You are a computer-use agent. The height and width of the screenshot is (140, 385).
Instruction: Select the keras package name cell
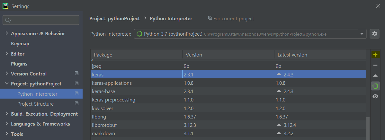pyautogui.click(x=137, y=74)
